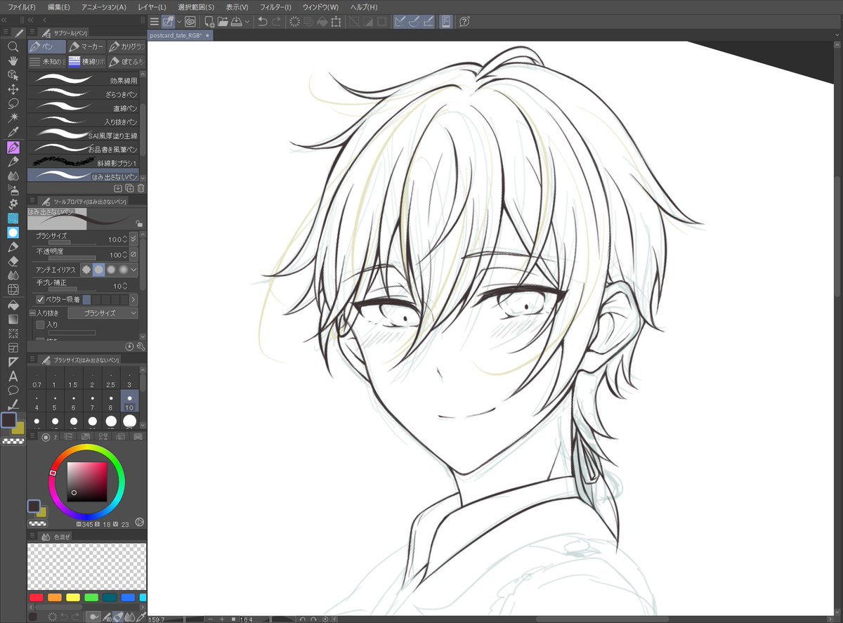Viewport: 843px width, 623px height.
Task: Switch to the マーカー sub tool group
Action: click(x=87, y=47)
